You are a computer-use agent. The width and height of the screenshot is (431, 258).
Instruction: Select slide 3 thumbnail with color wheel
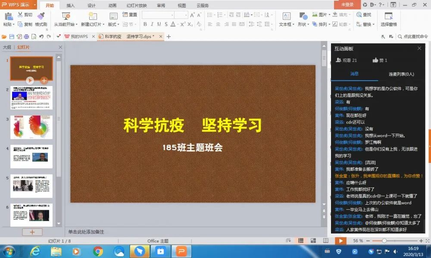(x=31, y=127)
